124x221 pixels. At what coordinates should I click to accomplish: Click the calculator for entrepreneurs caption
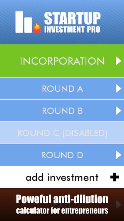click(x=62, y=210)
